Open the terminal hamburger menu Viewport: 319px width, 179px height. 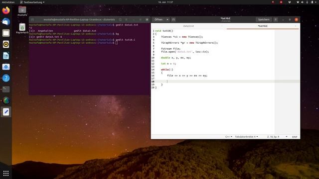pos(126,19)
